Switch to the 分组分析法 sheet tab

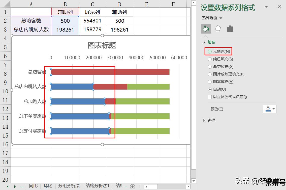click(x=69, y=186)
